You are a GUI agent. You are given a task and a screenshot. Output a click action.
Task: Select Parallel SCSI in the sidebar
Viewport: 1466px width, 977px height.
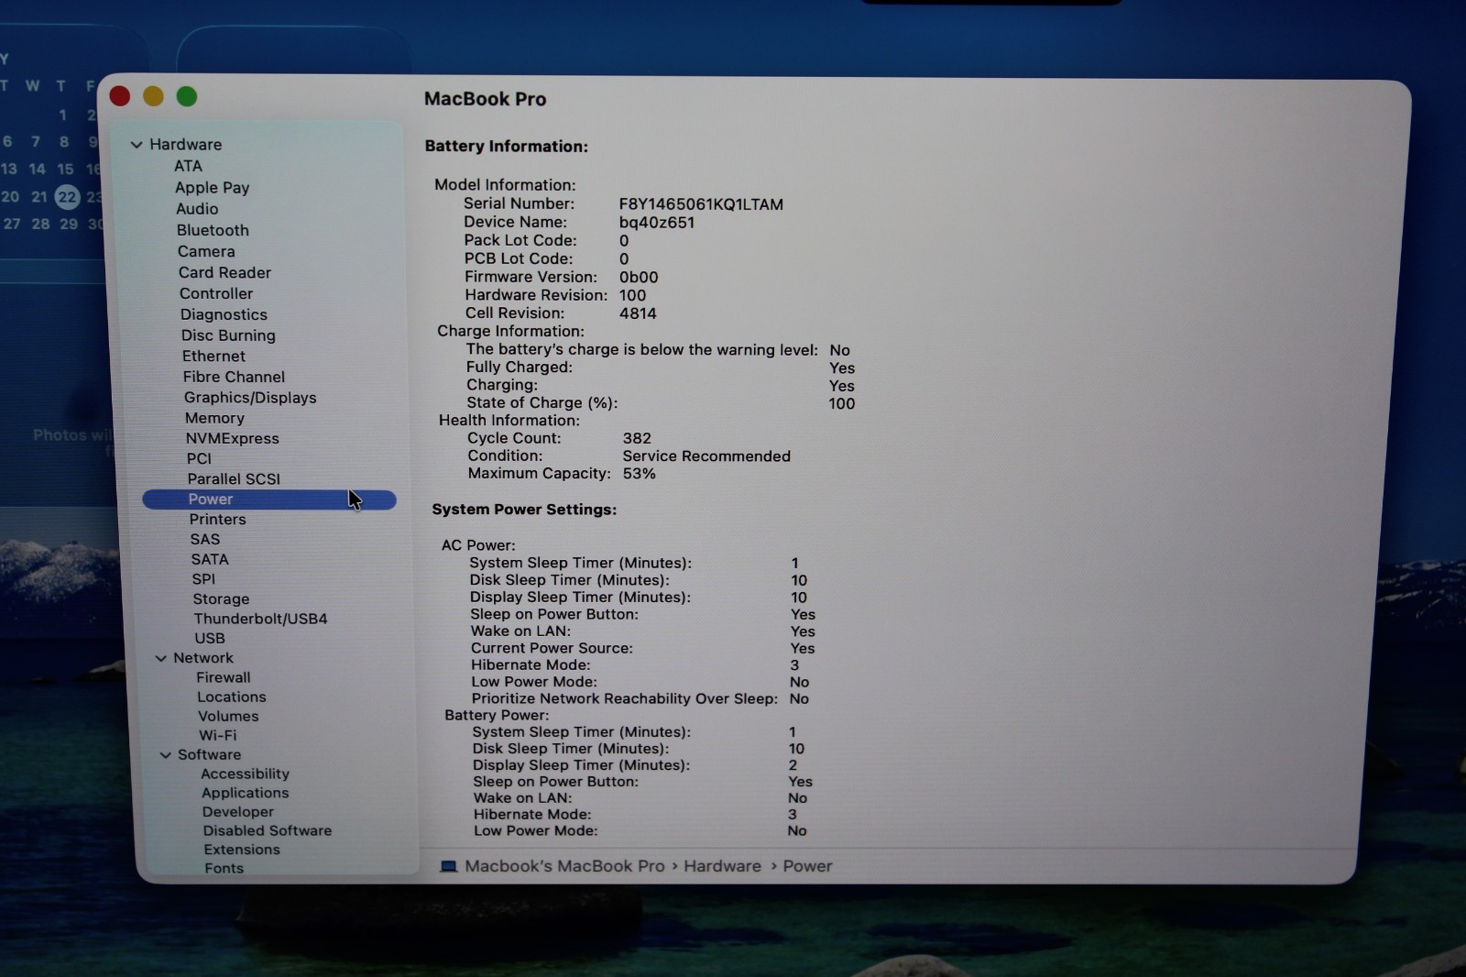point(234,478)
